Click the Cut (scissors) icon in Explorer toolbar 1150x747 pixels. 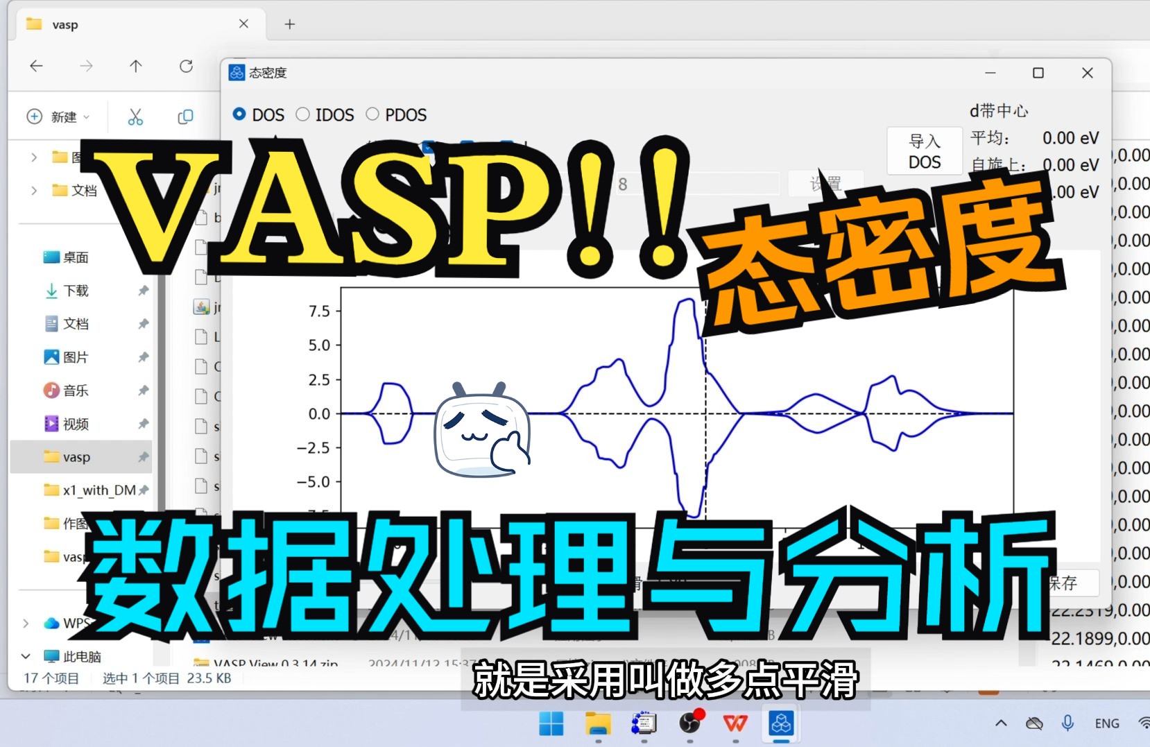point(136,117)
